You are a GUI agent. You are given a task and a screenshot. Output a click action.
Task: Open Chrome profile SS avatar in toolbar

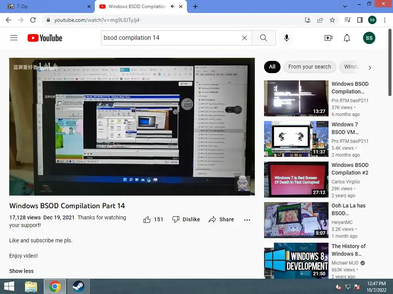(x=372, y=20)
